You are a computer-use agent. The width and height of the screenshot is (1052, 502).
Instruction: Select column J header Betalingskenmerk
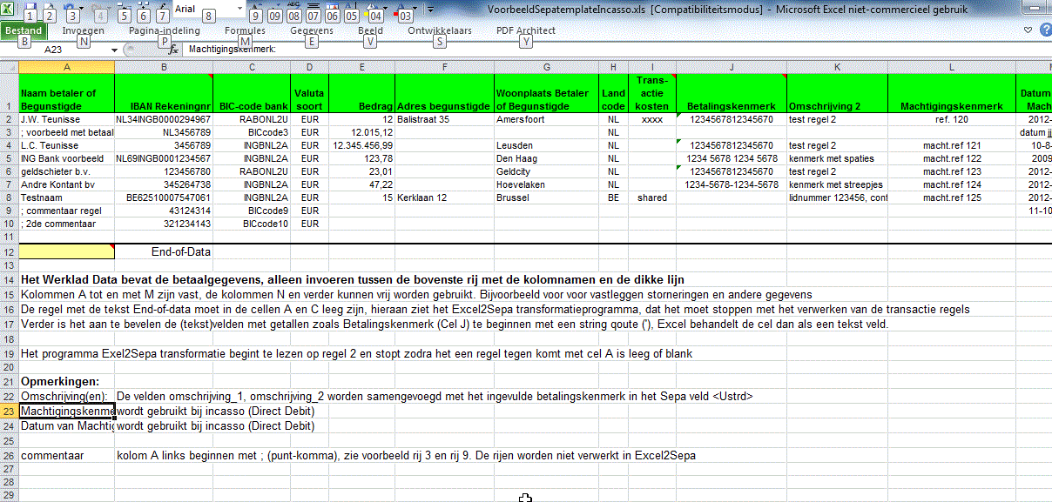point(732,66)
